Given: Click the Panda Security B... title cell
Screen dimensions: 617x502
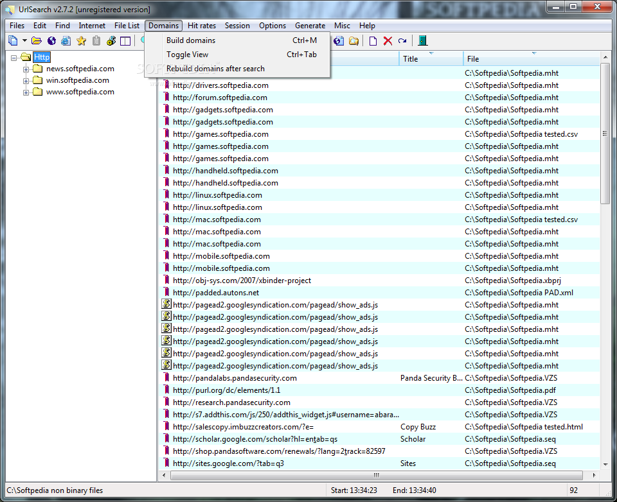Looking at the screenshot, I should click(431, 377).
